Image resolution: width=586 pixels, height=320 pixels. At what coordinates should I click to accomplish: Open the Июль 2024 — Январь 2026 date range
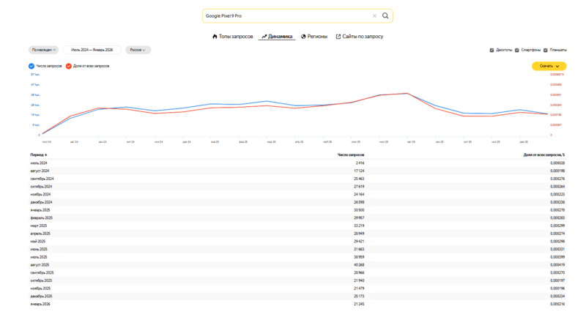click(92, 50)
